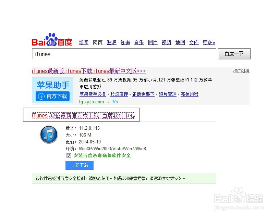Open the 知道 tab
This screenshot has height=217, width=279.
point(125,42)
